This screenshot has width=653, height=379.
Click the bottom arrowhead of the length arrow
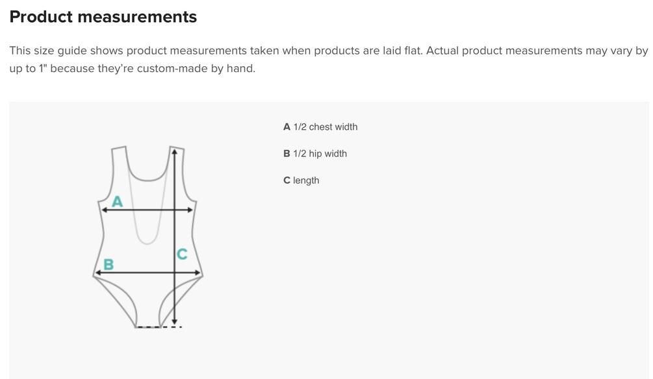(174, 321)
